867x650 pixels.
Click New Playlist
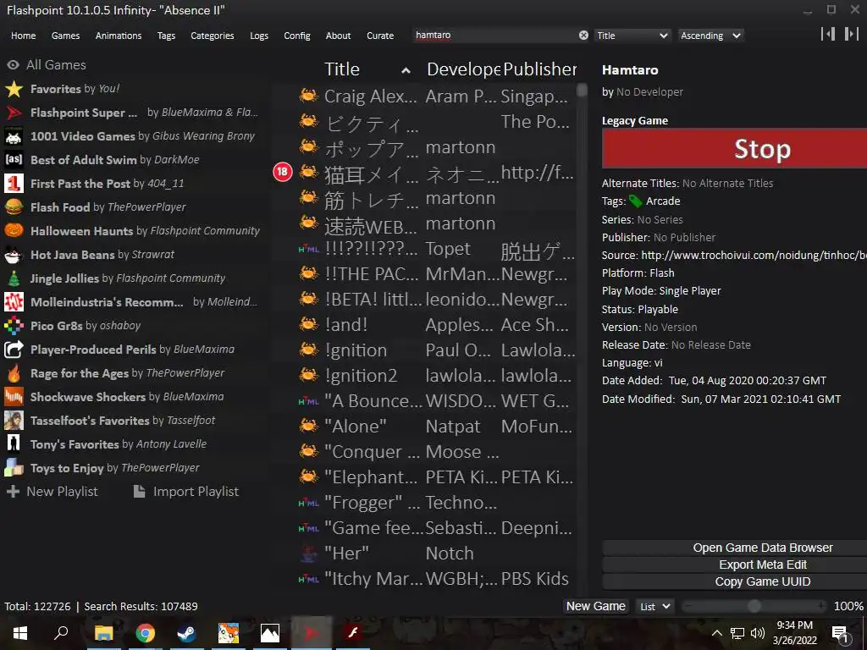(52, 492)
